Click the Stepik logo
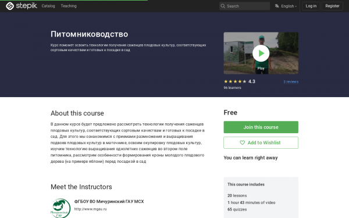Image resolution: width=349 pixels, height=218 pixels. [22, 6]
